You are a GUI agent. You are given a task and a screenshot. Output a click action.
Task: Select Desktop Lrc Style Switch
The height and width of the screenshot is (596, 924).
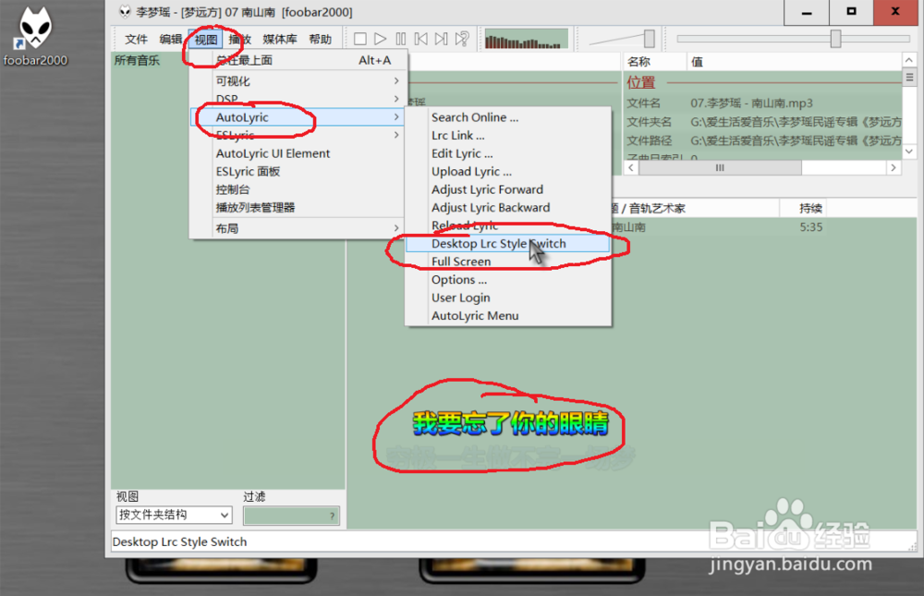[x=508, y=243]
